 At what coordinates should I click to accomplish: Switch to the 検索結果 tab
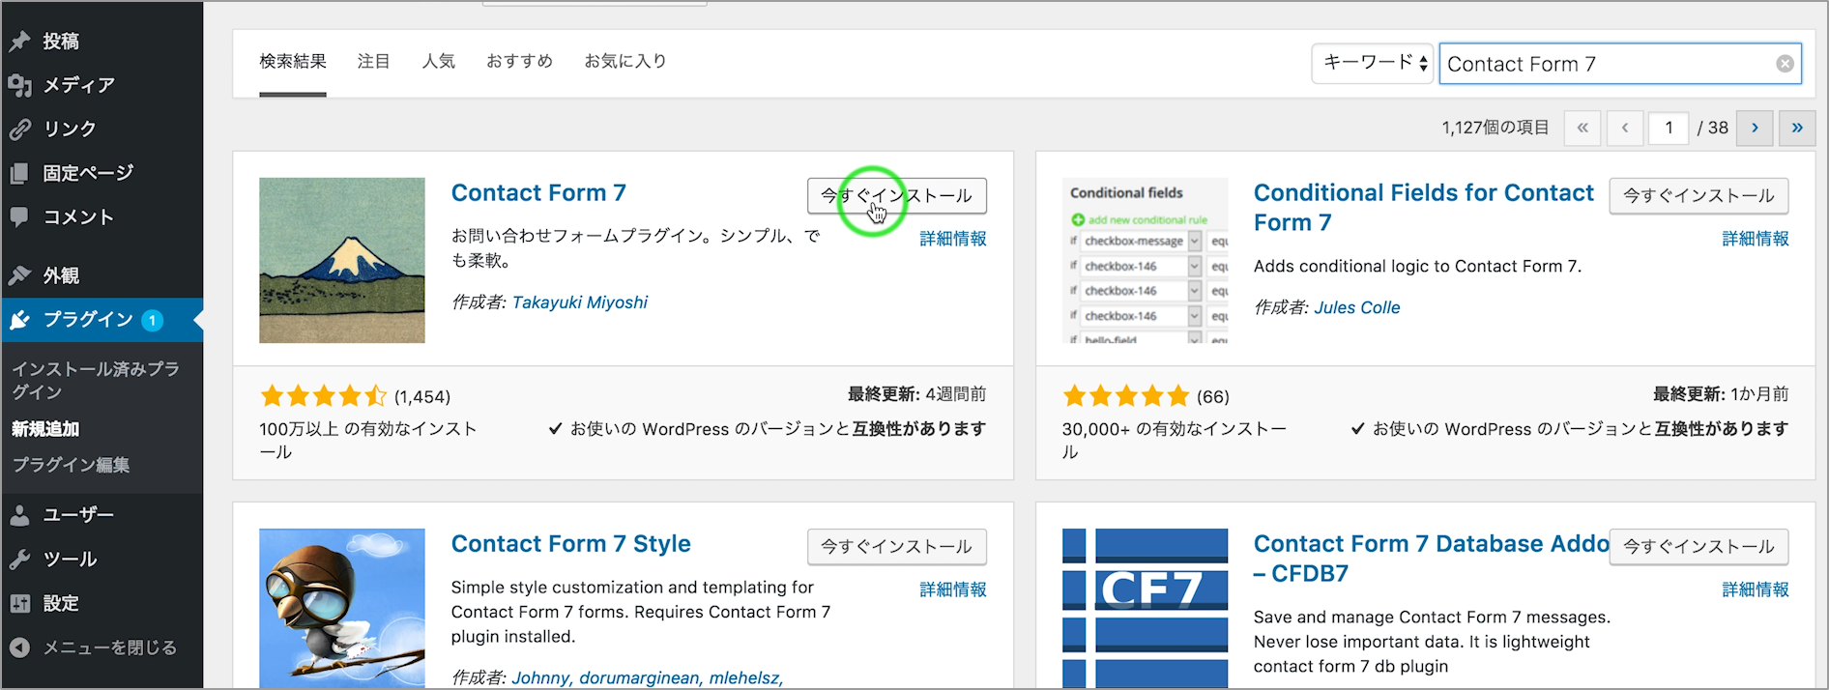[293, 62]
